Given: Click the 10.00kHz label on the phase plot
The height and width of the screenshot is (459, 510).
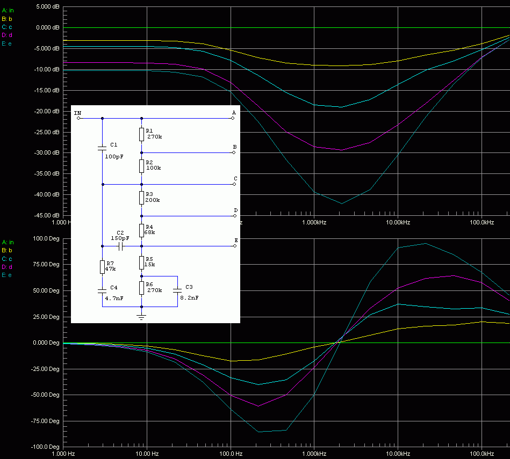Looking at the screenshot, I should pos(398,454).
